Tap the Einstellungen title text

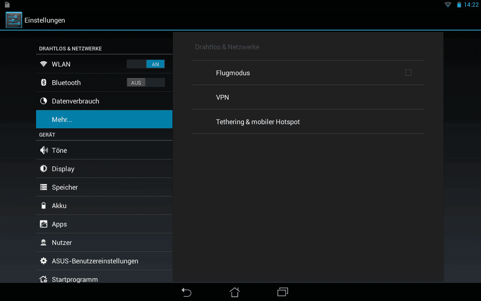click(45, 20)
